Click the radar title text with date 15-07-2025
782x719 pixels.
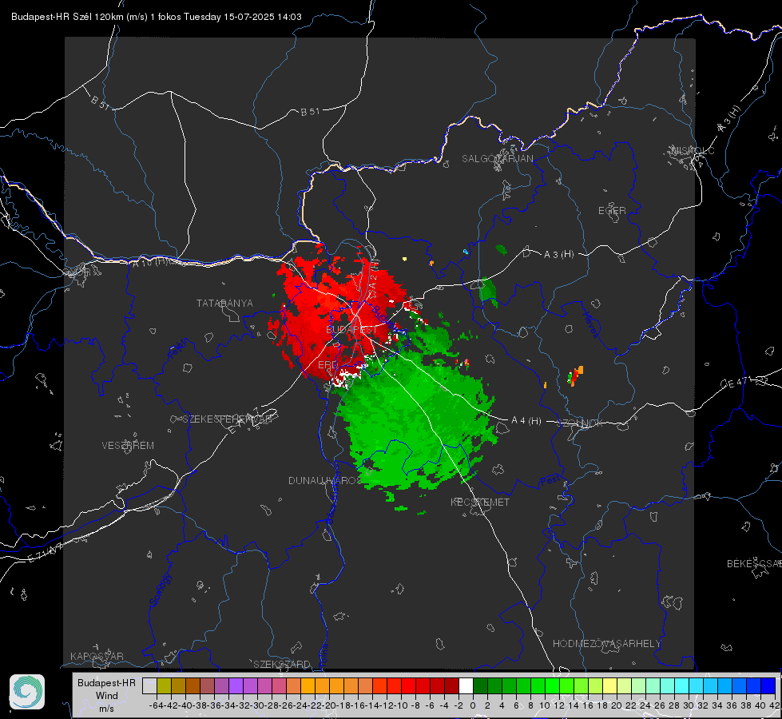pos(156,17)
